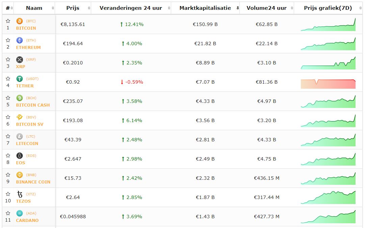The image size is (365, 228).
Task: Open the EOS name link
Action: tap(21, 163)
